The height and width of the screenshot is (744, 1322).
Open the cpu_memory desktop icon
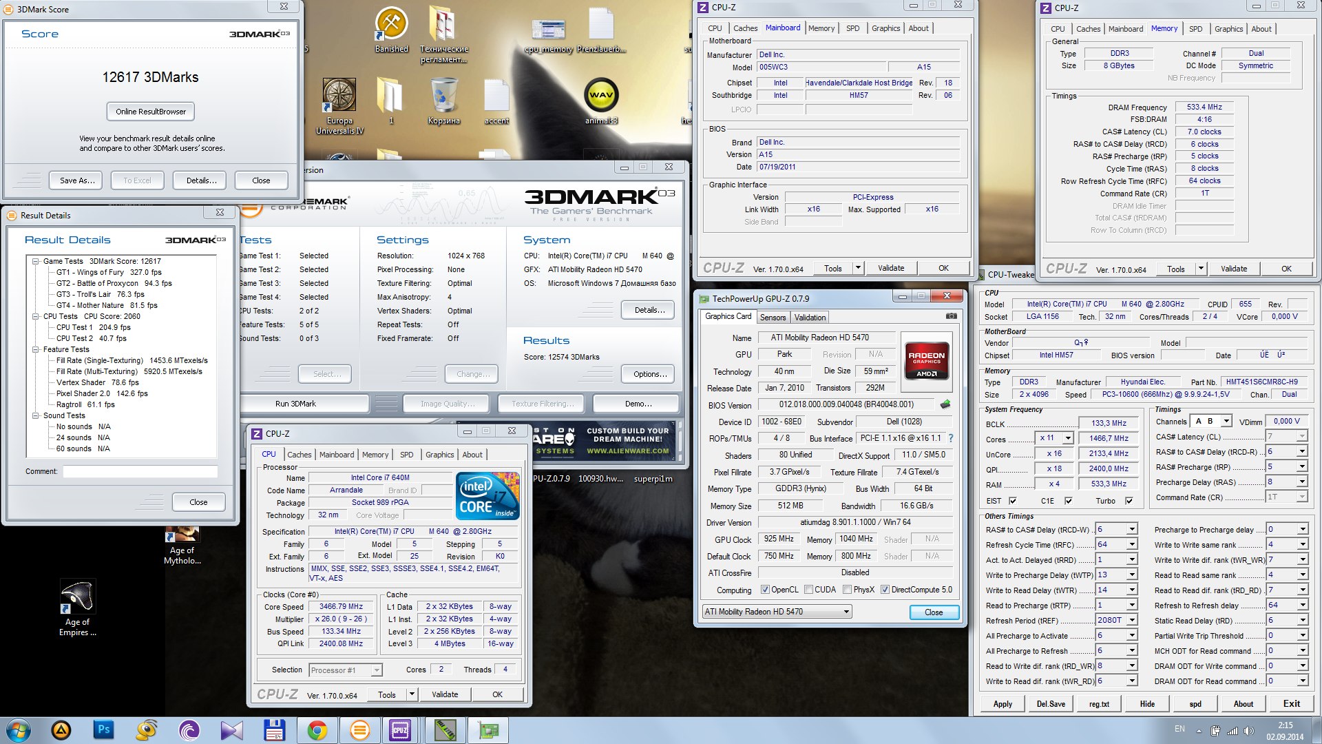(x=549, y=34)
